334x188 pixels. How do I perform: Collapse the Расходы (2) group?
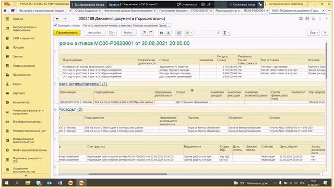[55, 109]
